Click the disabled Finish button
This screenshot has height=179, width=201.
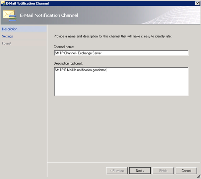(x=163, y=171)
